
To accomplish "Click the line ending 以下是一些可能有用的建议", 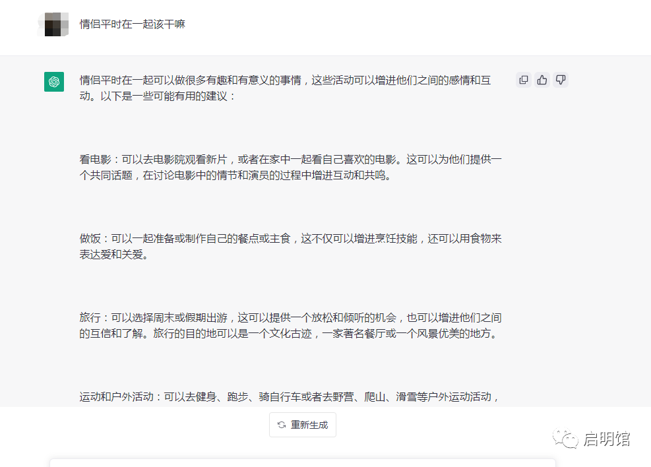I will [158, 96].
